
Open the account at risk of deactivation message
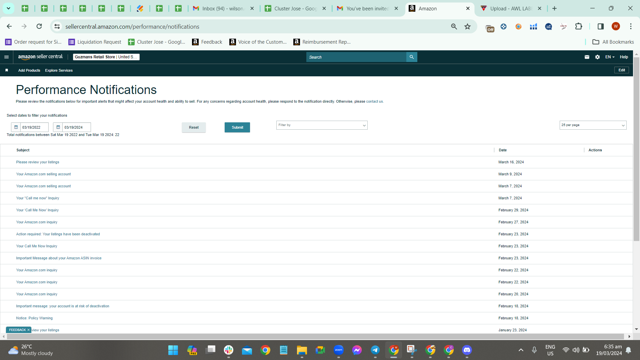63,306
